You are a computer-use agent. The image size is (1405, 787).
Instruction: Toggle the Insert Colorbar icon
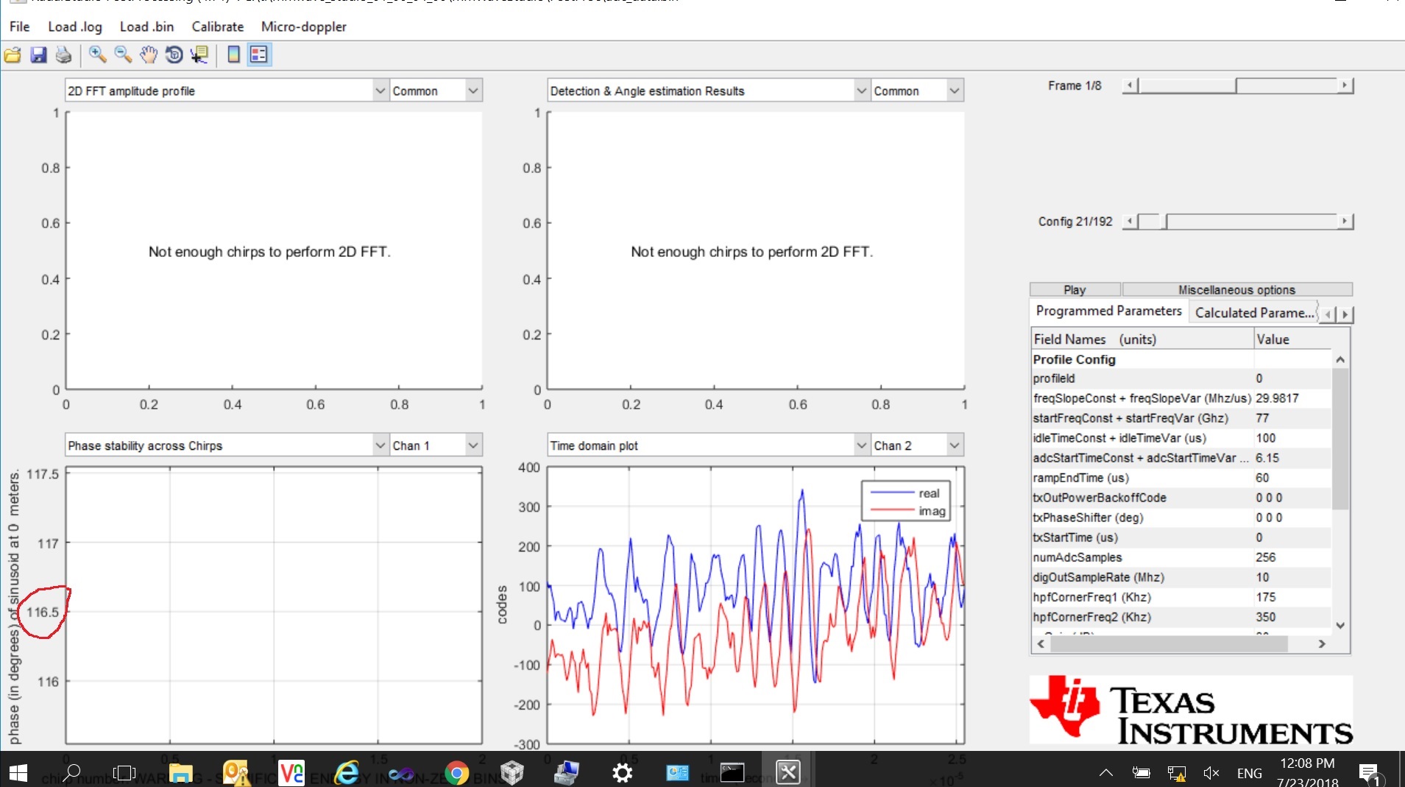point(233,54)
